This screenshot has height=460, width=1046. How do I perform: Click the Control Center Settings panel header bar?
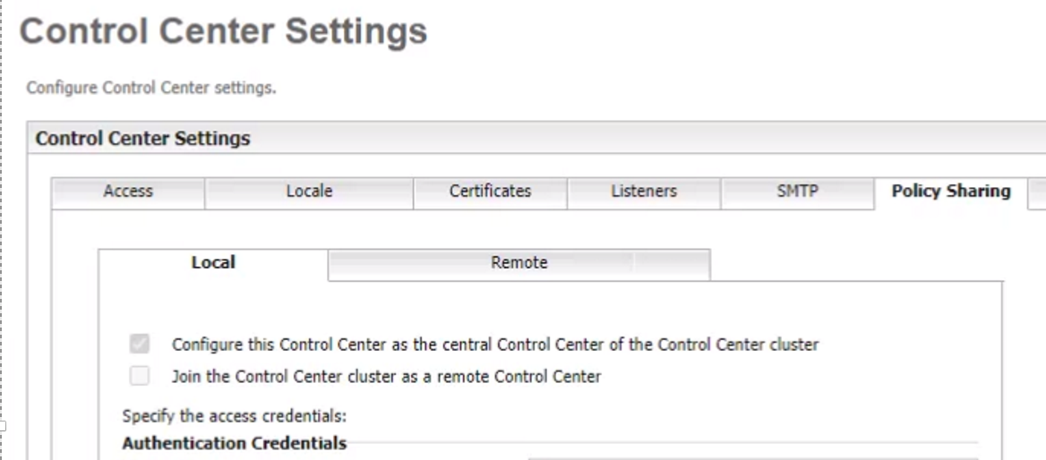(x=537, y=139)
